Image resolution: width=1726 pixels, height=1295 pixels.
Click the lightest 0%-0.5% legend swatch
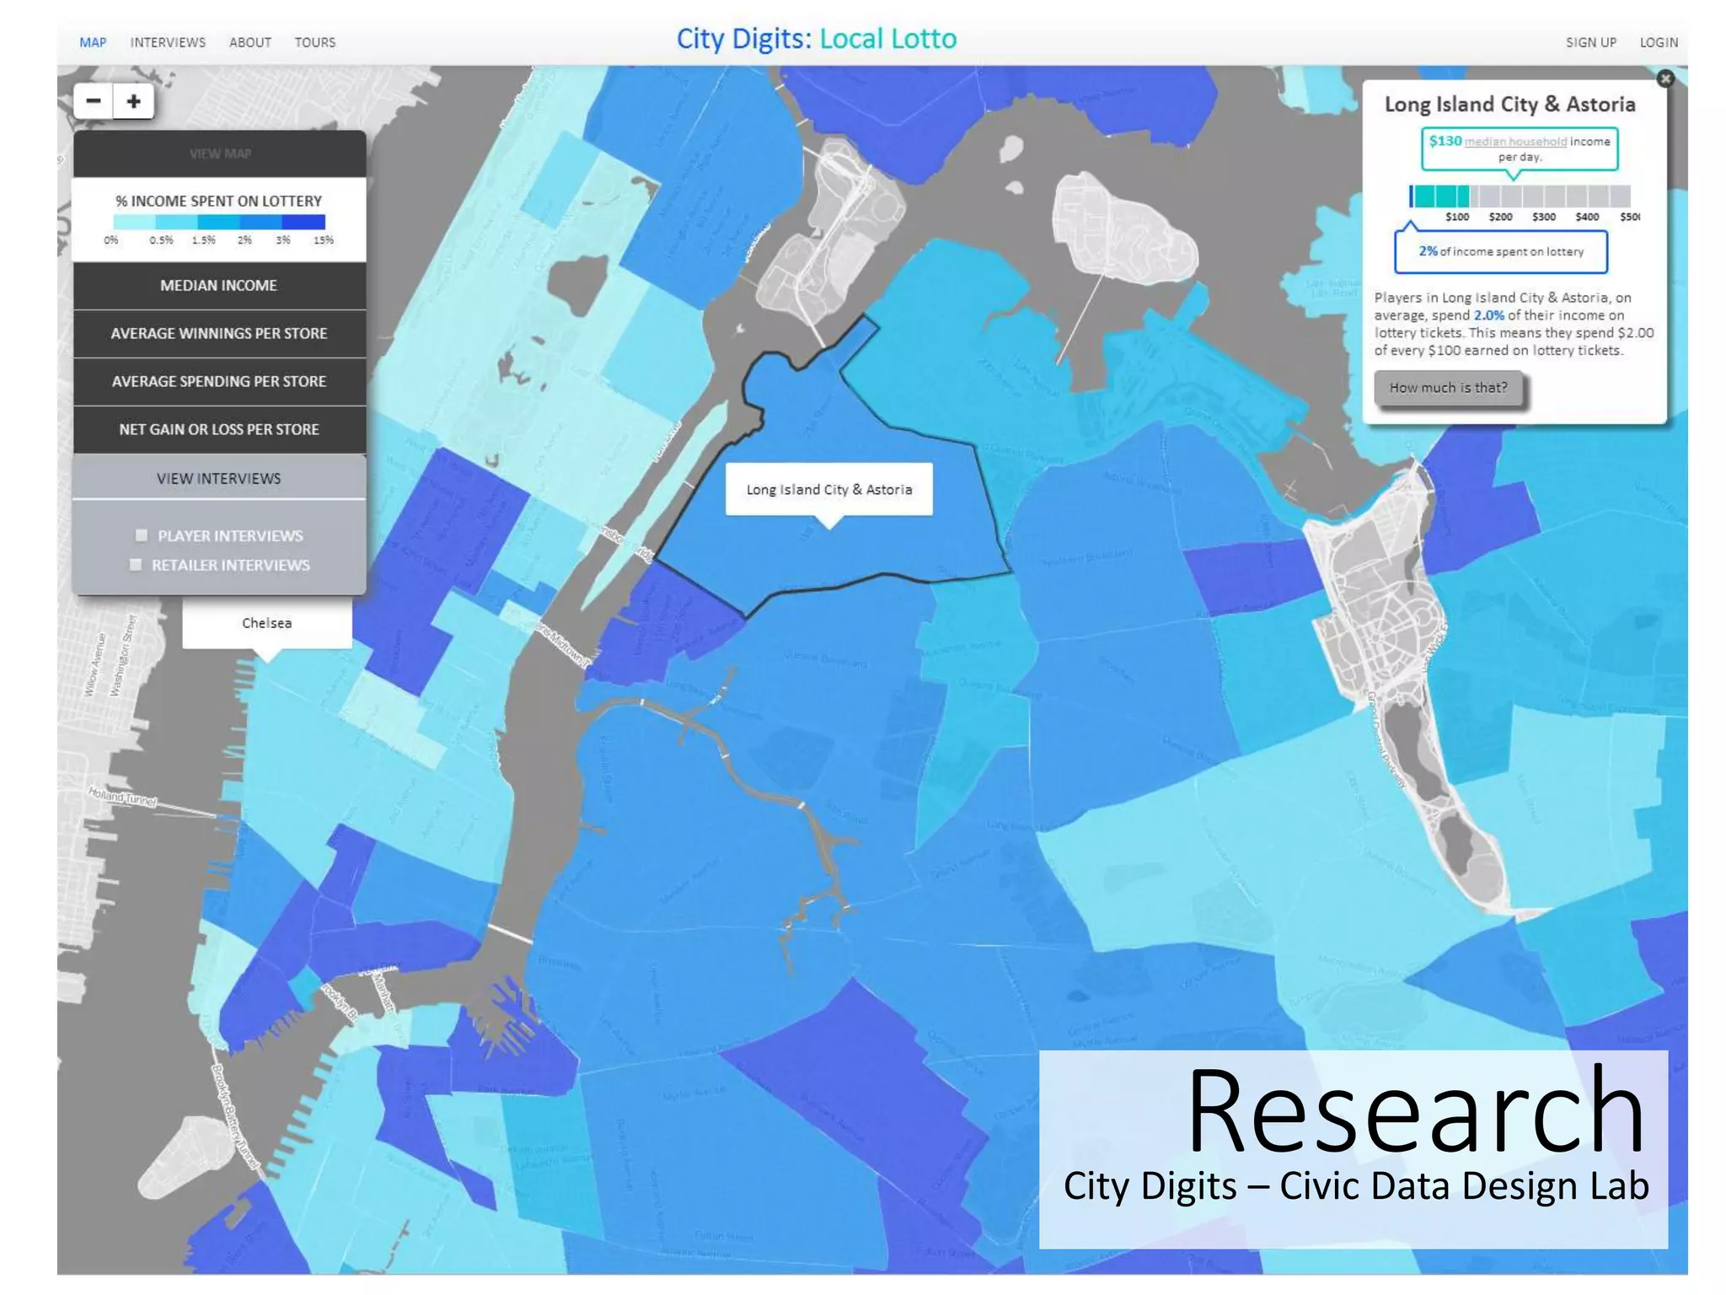[134, 223]
